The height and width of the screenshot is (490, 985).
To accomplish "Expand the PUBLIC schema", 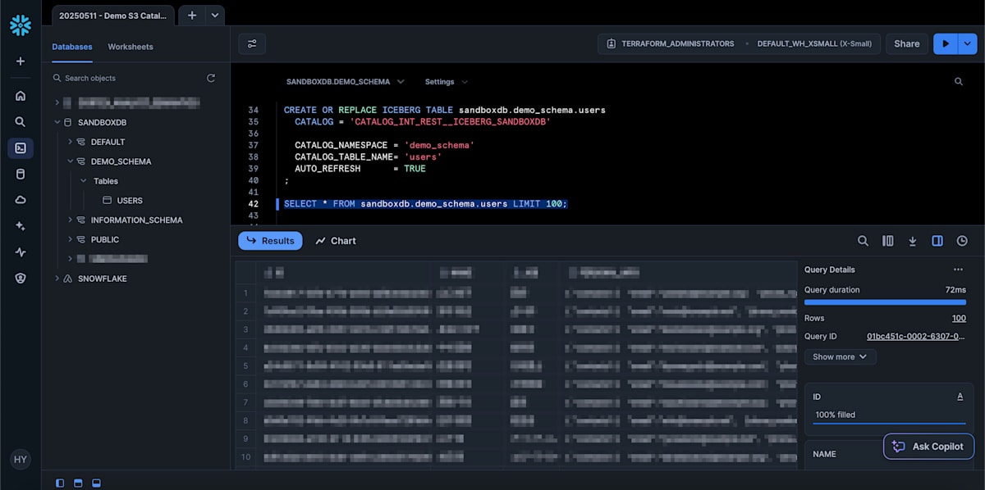I will coord(71,239).
